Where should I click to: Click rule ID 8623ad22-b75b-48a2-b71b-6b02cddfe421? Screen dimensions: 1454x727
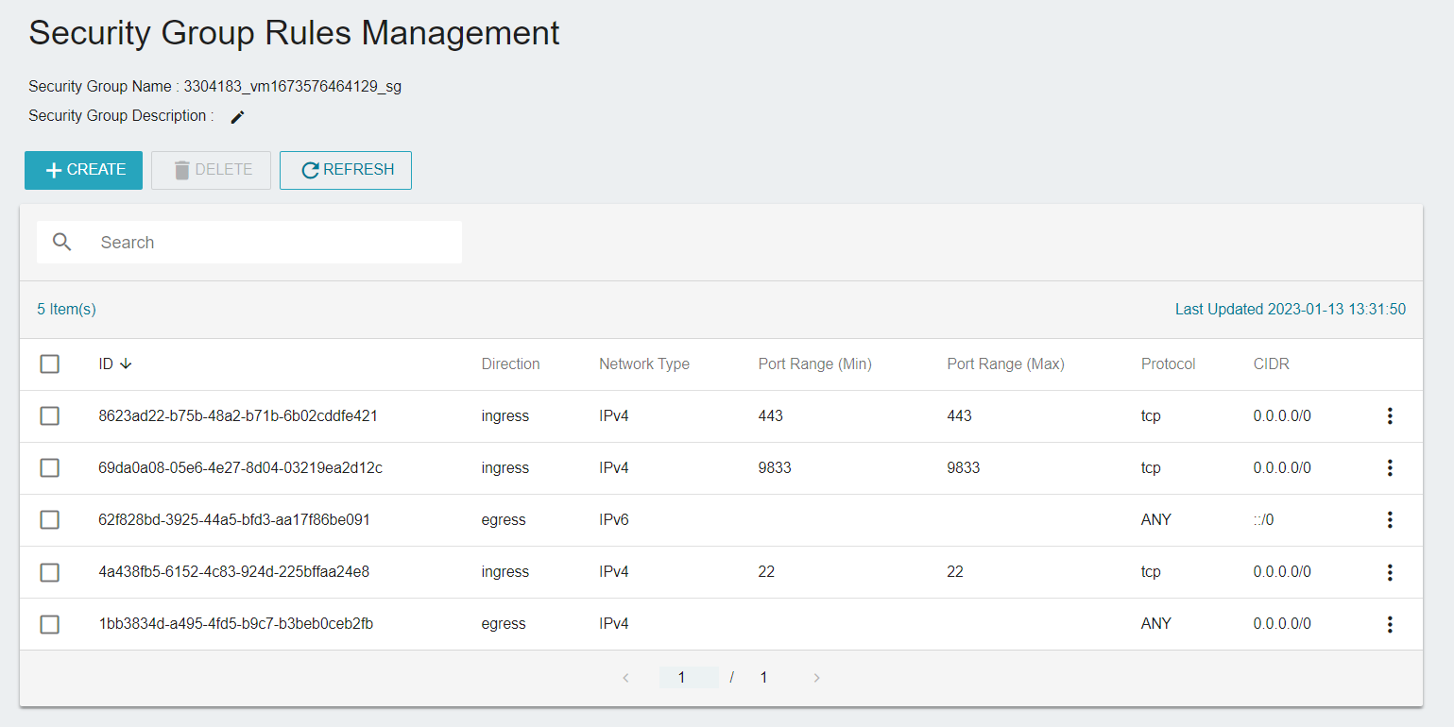pyautogui.click(x=238, y=416)
